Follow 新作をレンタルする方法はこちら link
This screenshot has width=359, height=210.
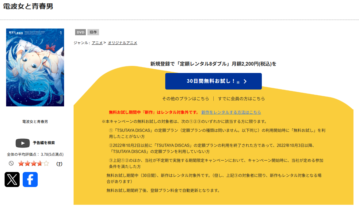(x=231, y=112)
